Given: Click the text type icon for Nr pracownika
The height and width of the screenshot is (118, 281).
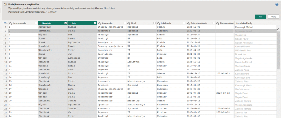Looking at the screenshot, I should coord(10,23).
